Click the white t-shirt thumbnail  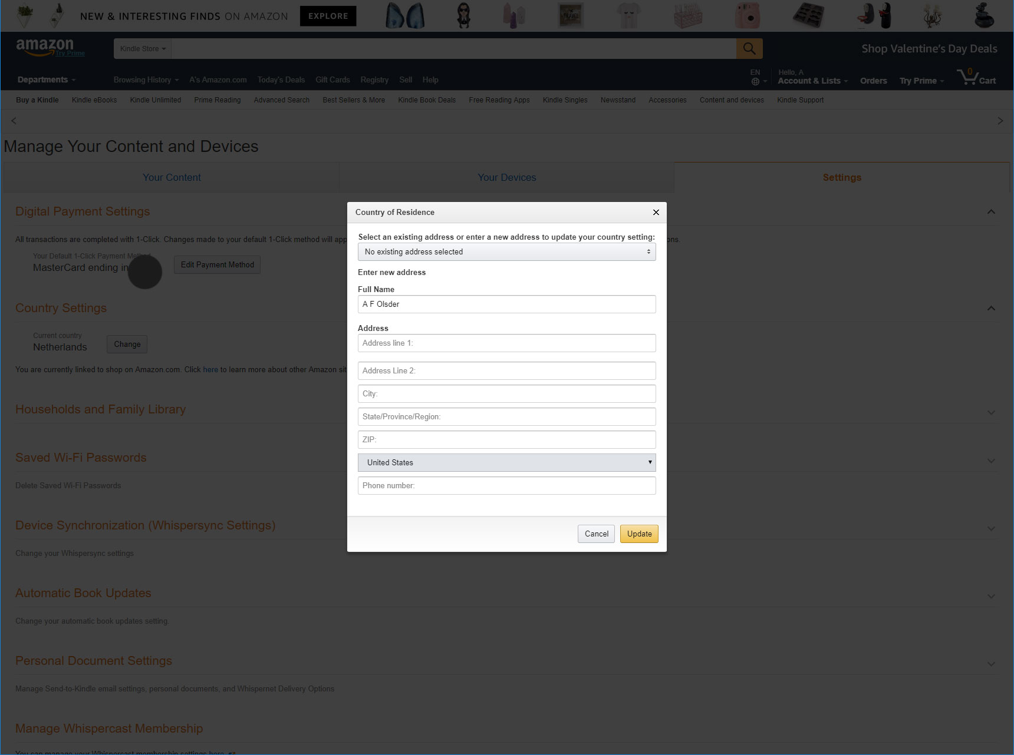[x=629, y=16]
